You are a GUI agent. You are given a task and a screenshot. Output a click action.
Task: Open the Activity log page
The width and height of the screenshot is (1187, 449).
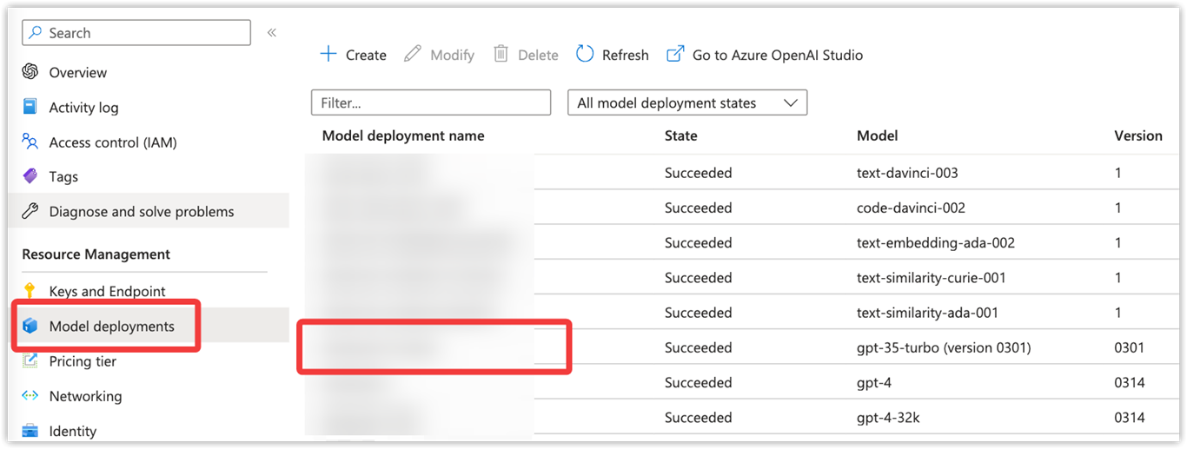(x=83, y=108)
